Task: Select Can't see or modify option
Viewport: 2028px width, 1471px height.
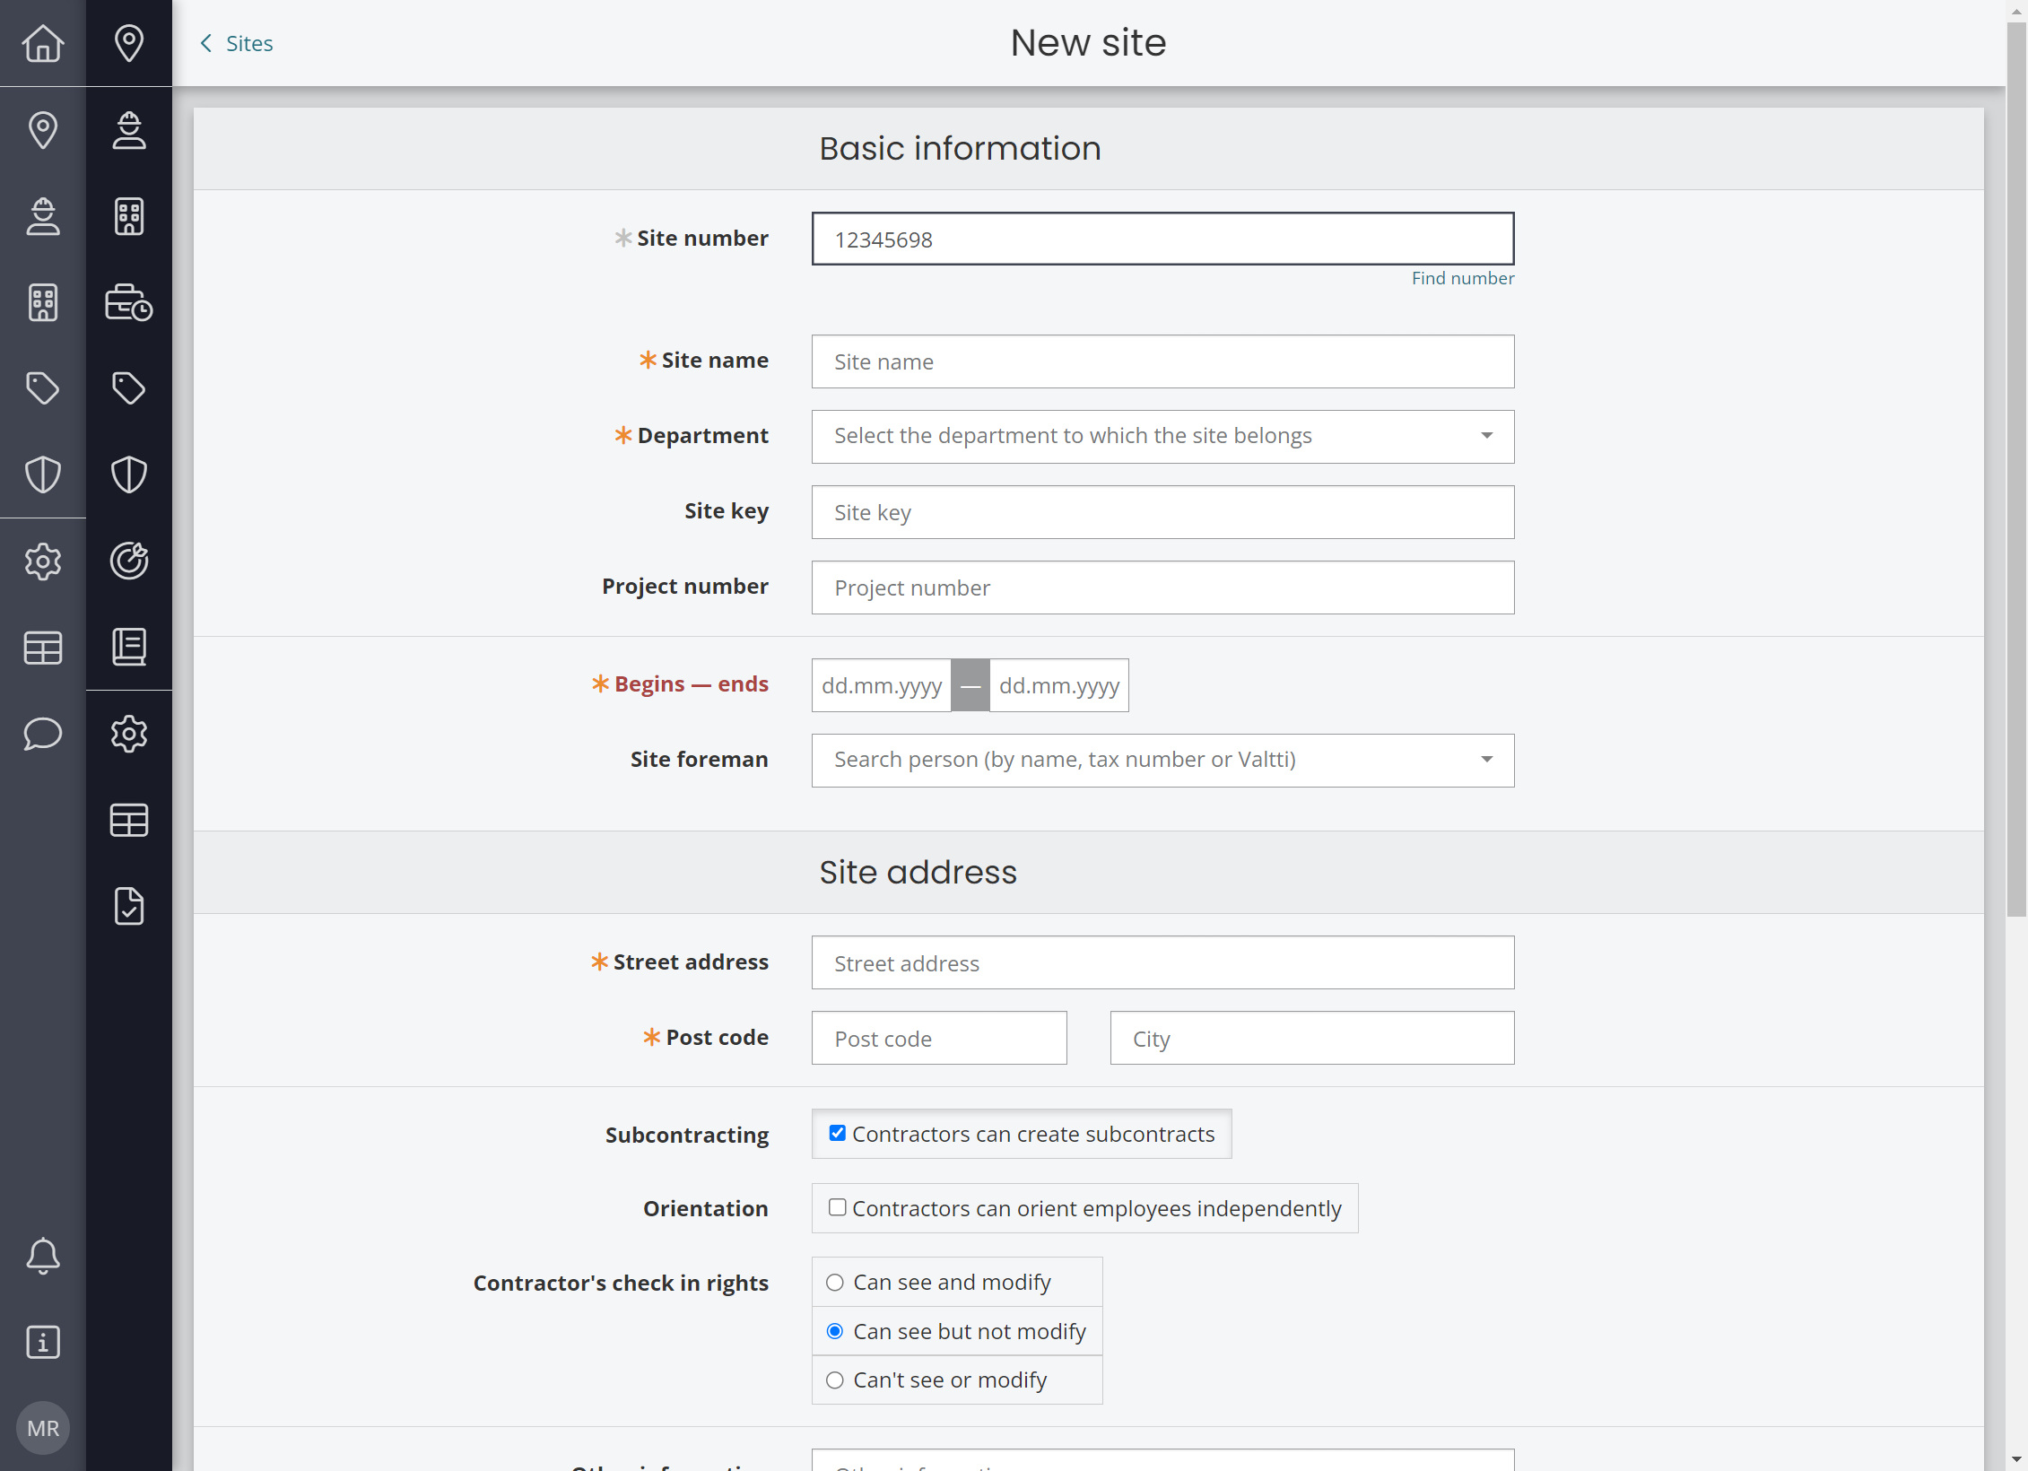Action: pos(957,1380)
